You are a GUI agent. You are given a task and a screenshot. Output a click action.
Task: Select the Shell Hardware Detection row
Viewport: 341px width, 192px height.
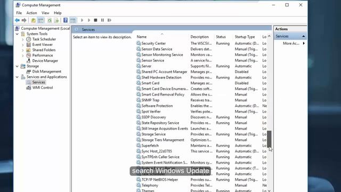201,77
